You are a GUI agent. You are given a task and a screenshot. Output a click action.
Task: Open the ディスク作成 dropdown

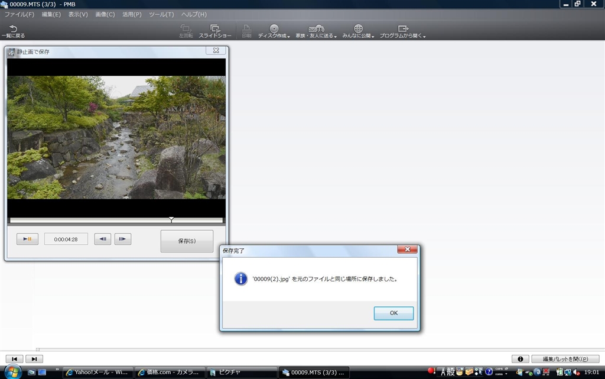click(x=274, y=31)
